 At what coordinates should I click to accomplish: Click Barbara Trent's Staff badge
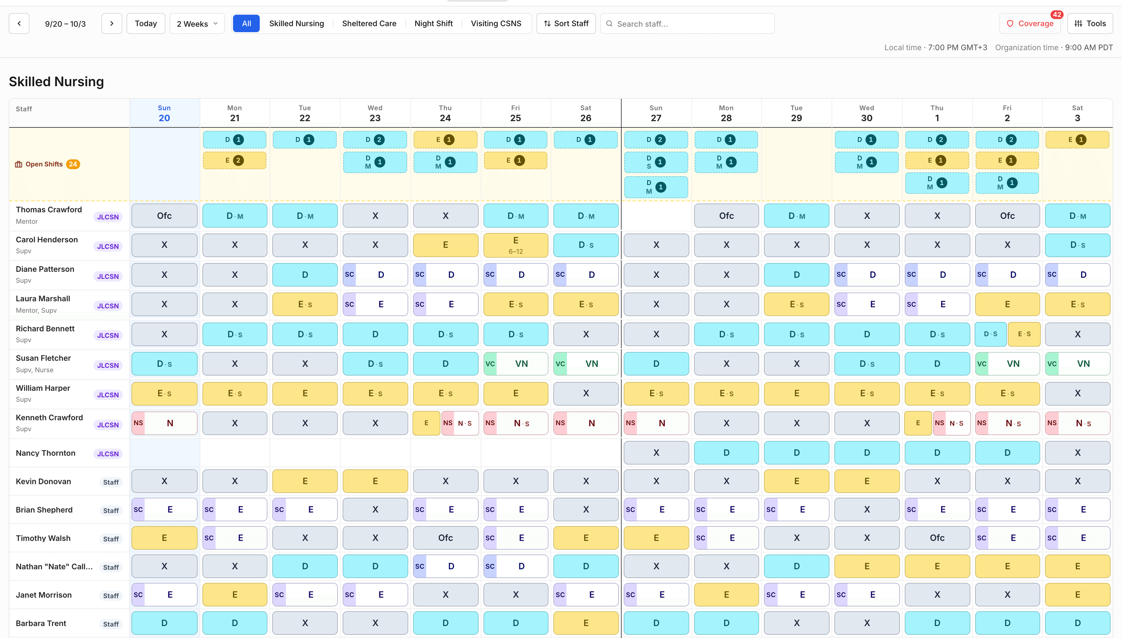111,624
